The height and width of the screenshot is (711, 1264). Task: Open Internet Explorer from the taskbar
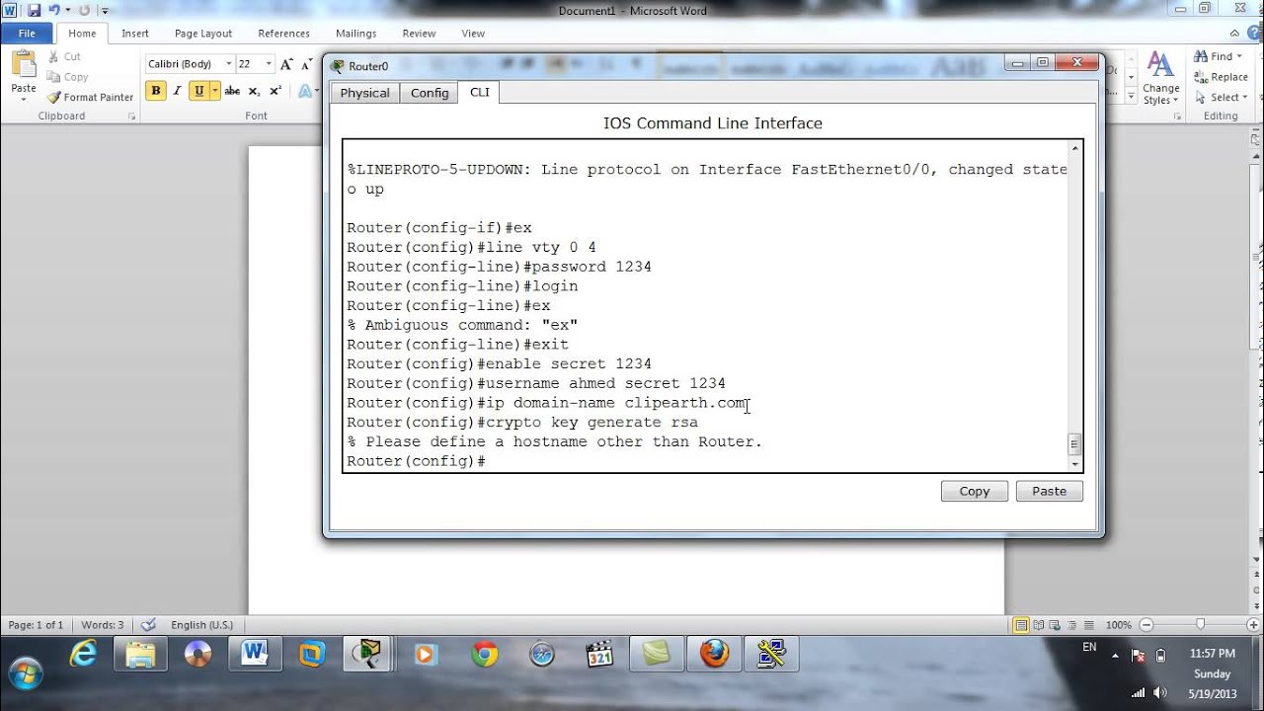point(85,655)
